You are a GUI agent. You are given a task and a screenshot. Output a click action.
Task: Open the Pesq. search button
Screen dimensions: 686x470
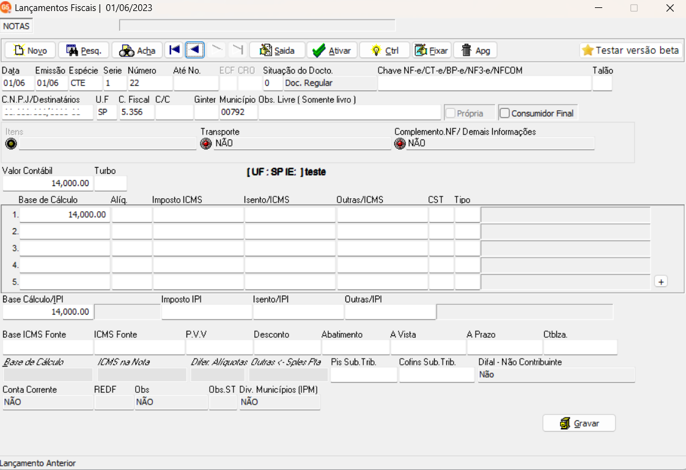click(84, 50)
